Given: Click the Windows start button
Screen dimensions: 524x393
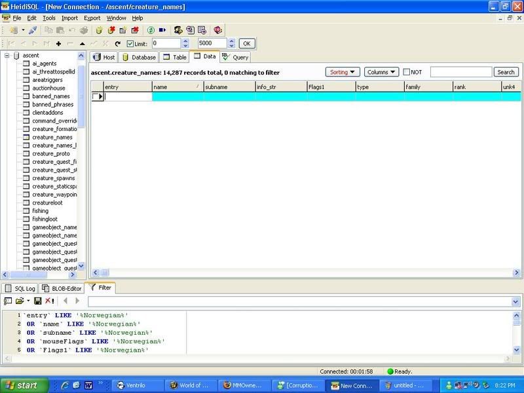Looking at the screenshot, I should (24, 385).
